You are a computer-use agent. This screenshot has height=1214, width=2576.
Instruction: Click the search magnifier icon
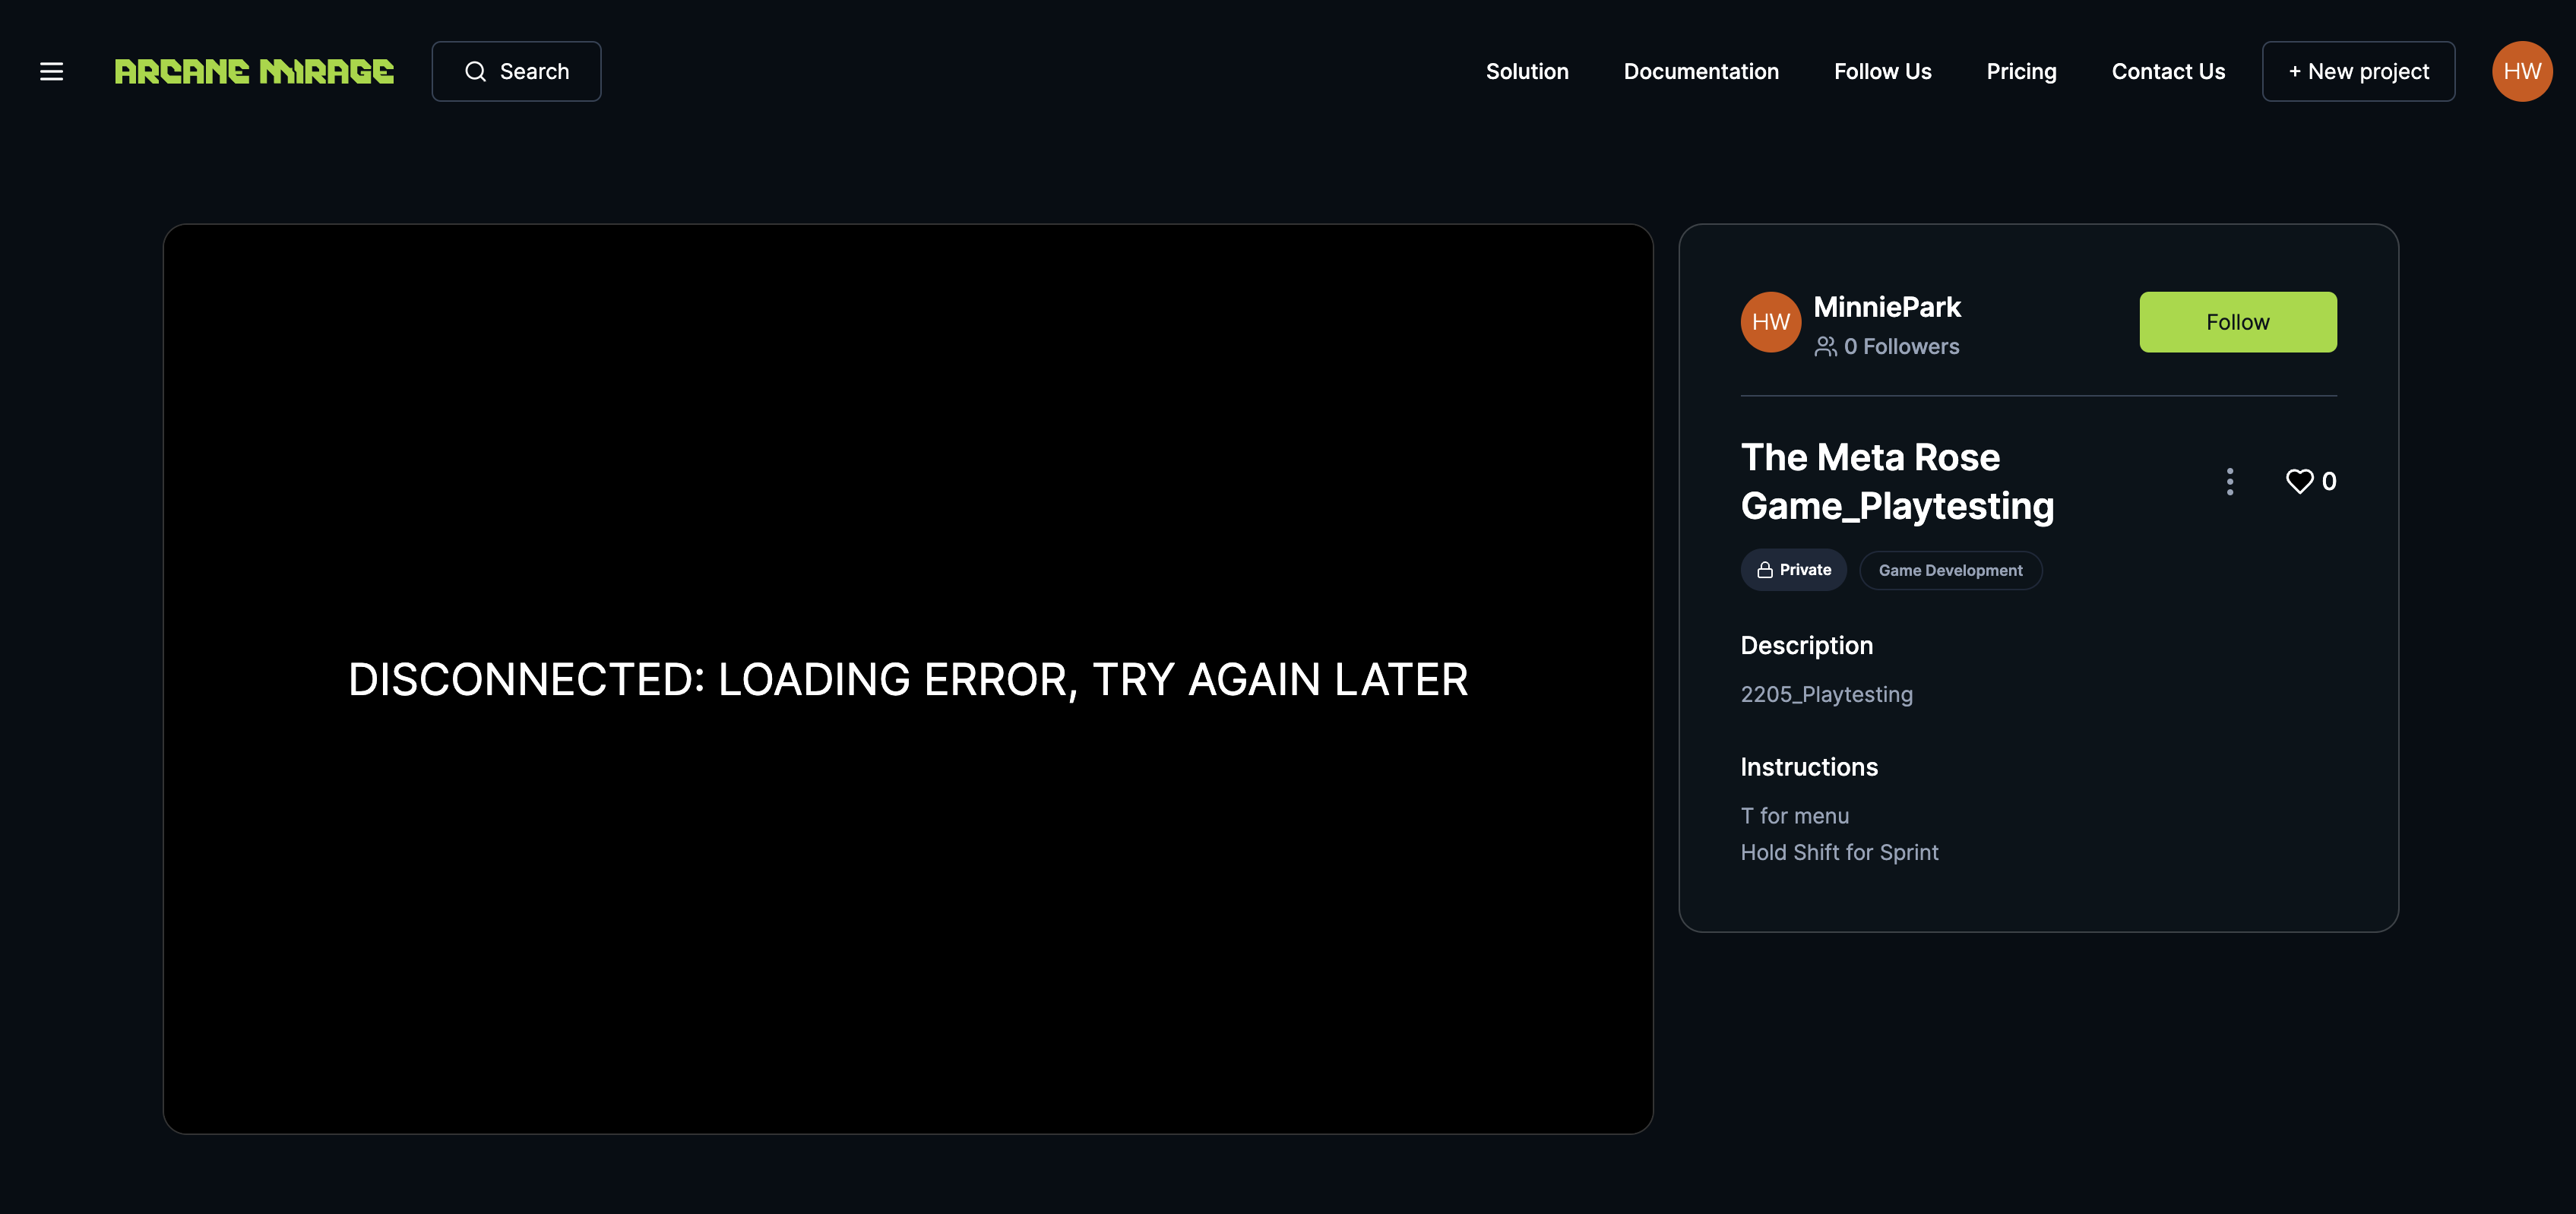click(475, 71)
